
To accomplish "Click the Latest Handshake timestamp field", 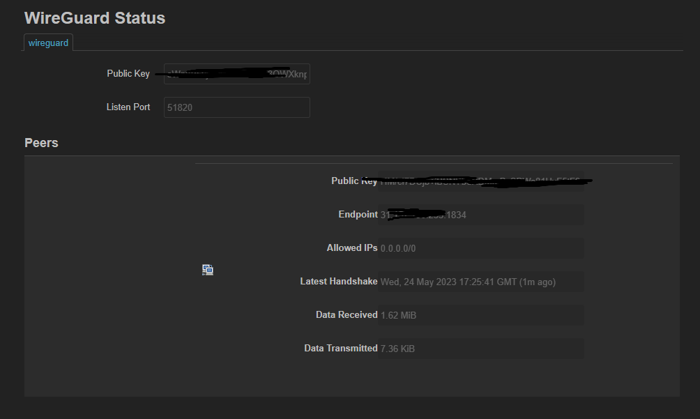I will point(481,282).
